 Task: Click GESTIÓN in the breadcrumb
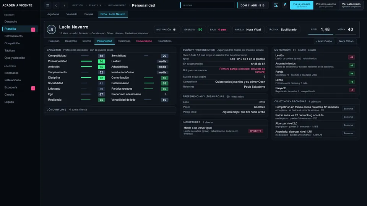pyautogui.click(x=78, y=5)
